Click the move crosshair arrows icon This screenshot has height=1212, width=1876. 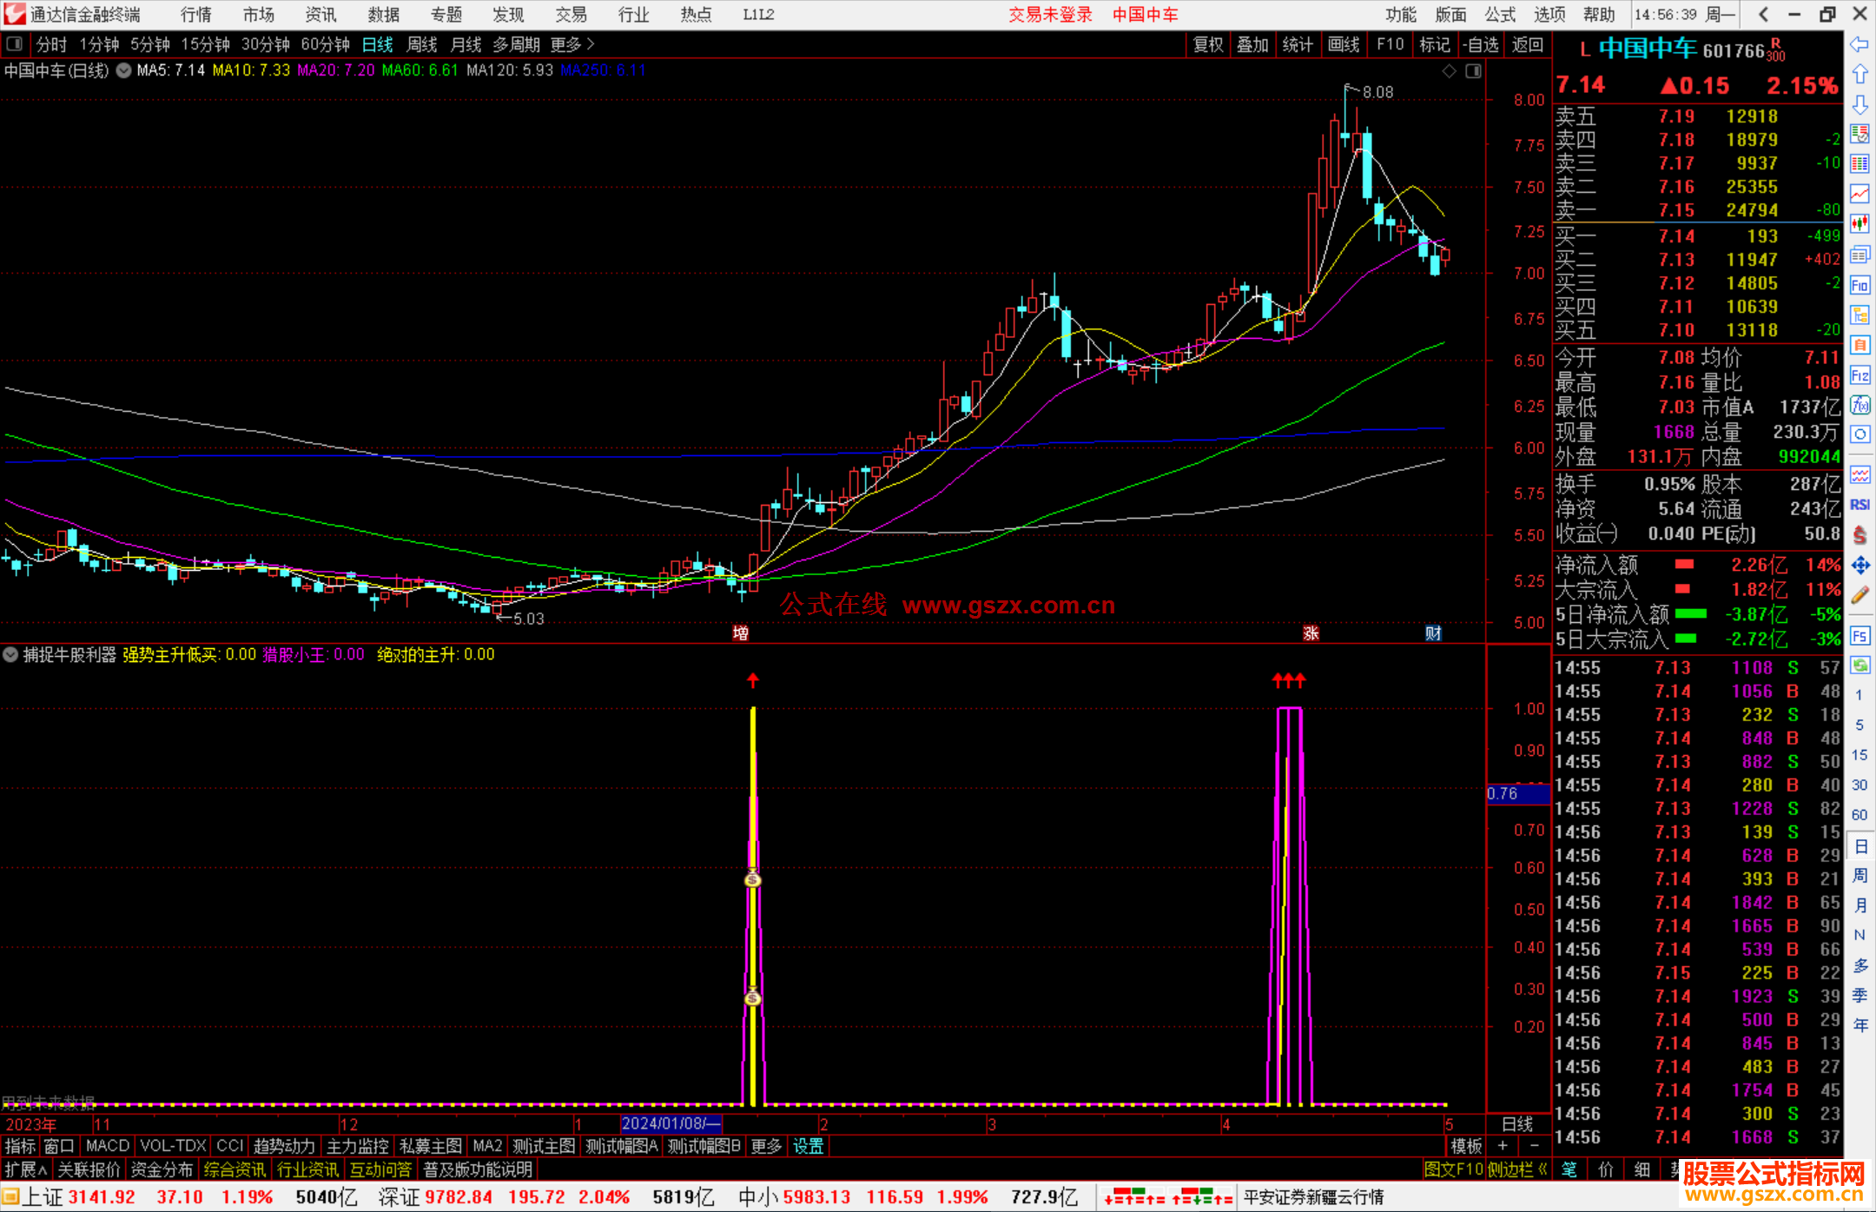tap(1859, 566)
